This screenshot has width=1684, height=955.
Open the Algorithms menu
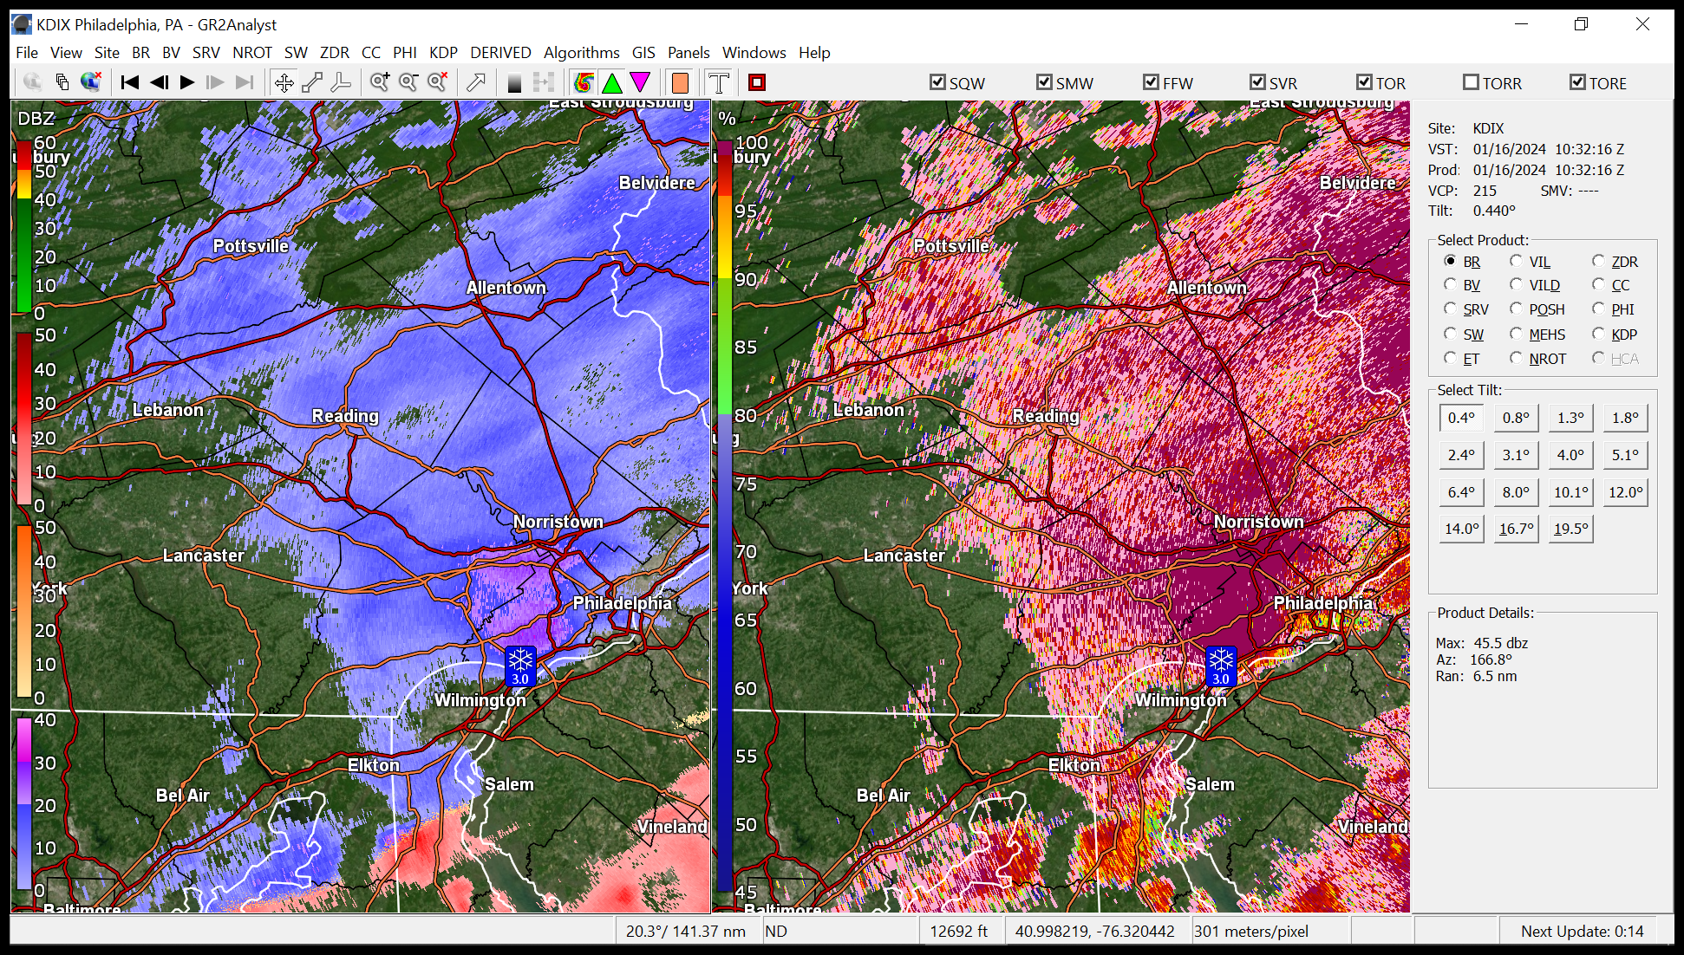(581, 53)
